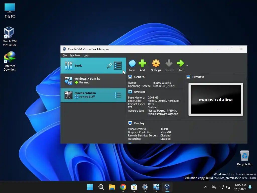Click the Video Memory value 16 MB
Screen dimensions: 257x193
(164, 129)
